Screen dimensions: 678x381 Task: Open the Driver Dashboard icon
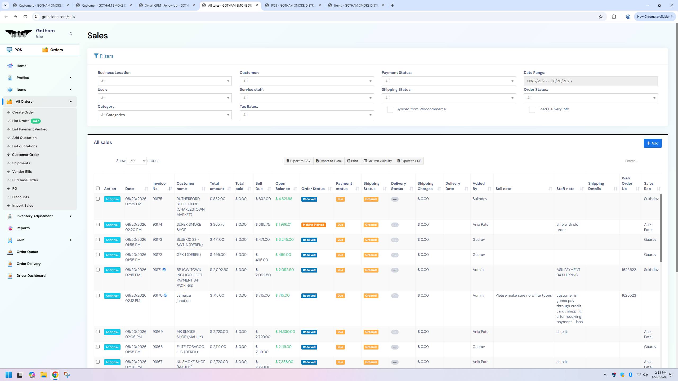click(x=10, y=276)
